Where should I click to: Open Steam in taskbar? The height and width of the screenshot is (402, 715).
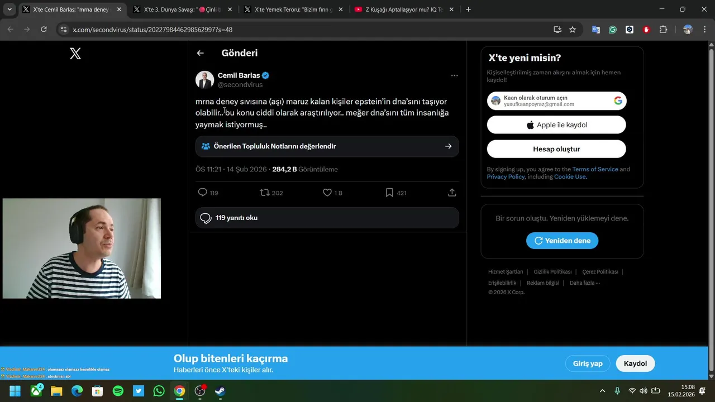220,391
